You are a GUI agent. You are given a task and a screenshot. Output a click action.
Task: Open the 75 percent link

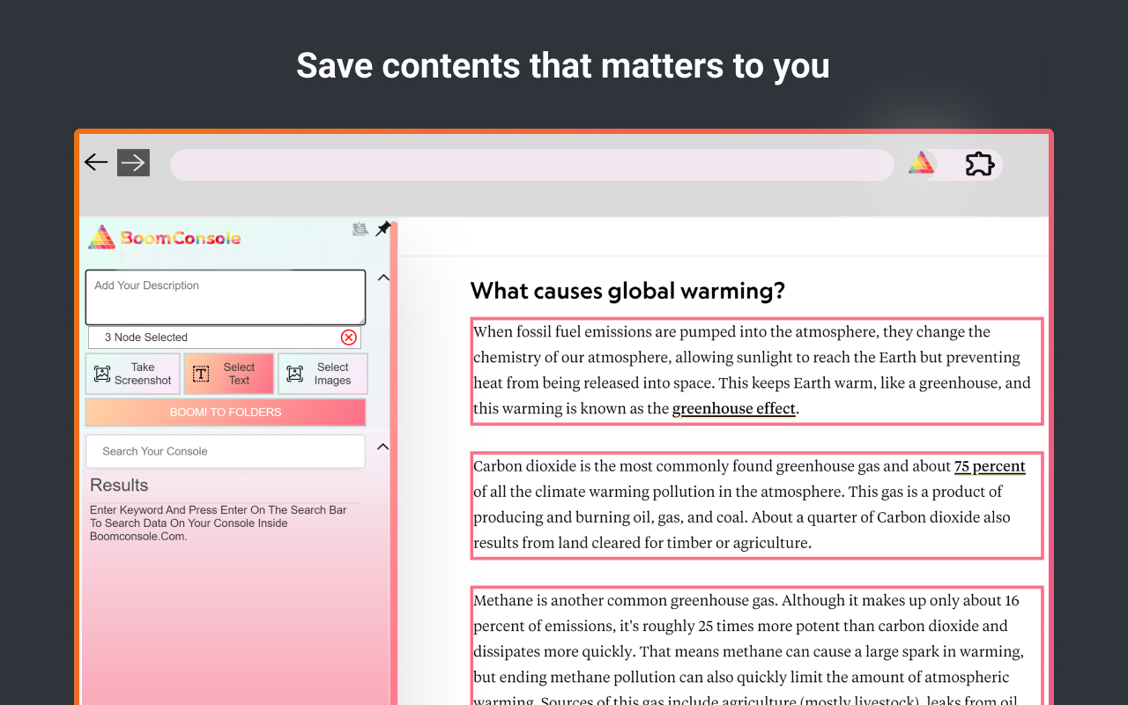990,466
